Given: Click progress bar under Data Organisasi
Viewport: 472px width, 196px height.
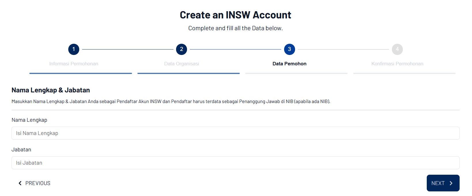Looking at the screenshot, I should (x=188, y=73).
